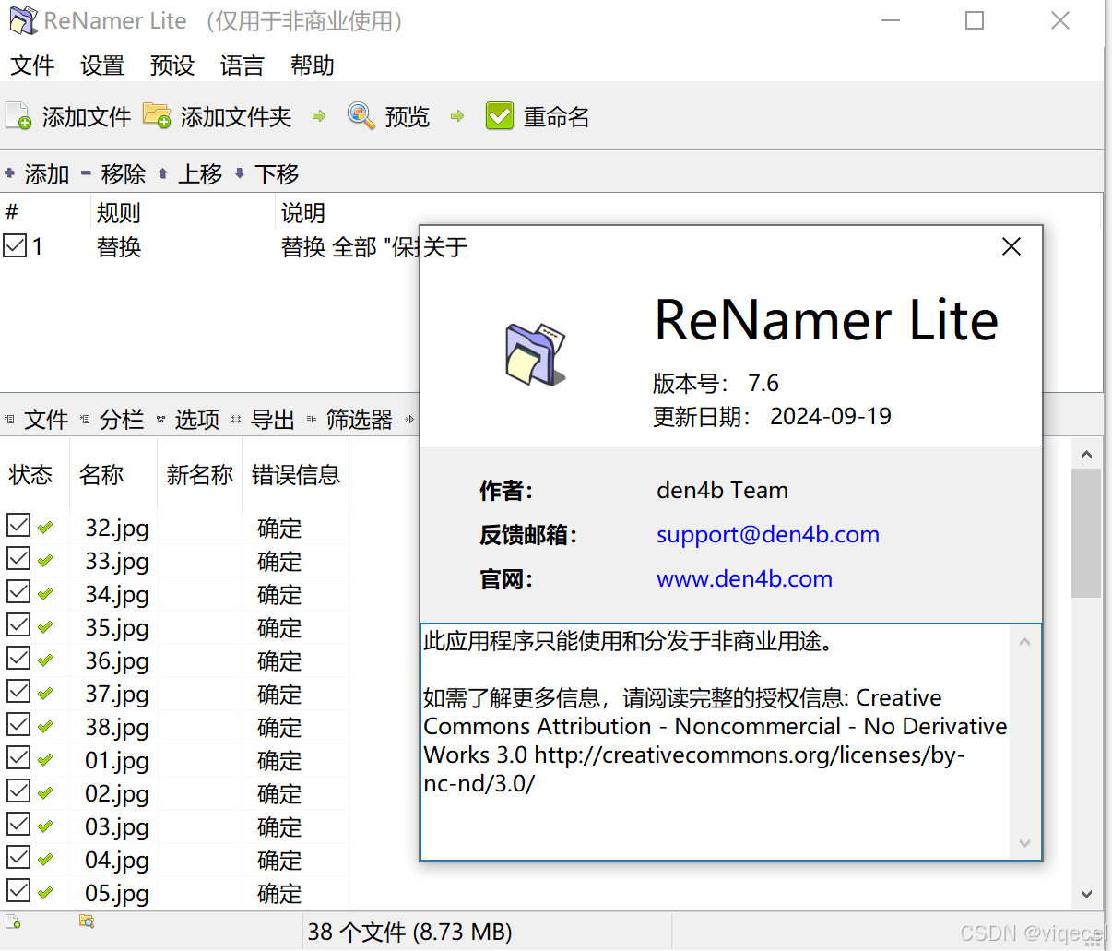The height and width of the screenshot is (951, 1112).
Task: Click the 上移 up arrow icon
Action: [x=163, y=173]
